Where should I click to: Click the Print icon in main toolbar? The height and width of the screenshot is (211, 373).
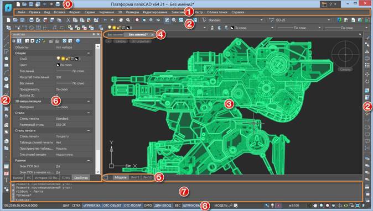(x=32, y=20)
